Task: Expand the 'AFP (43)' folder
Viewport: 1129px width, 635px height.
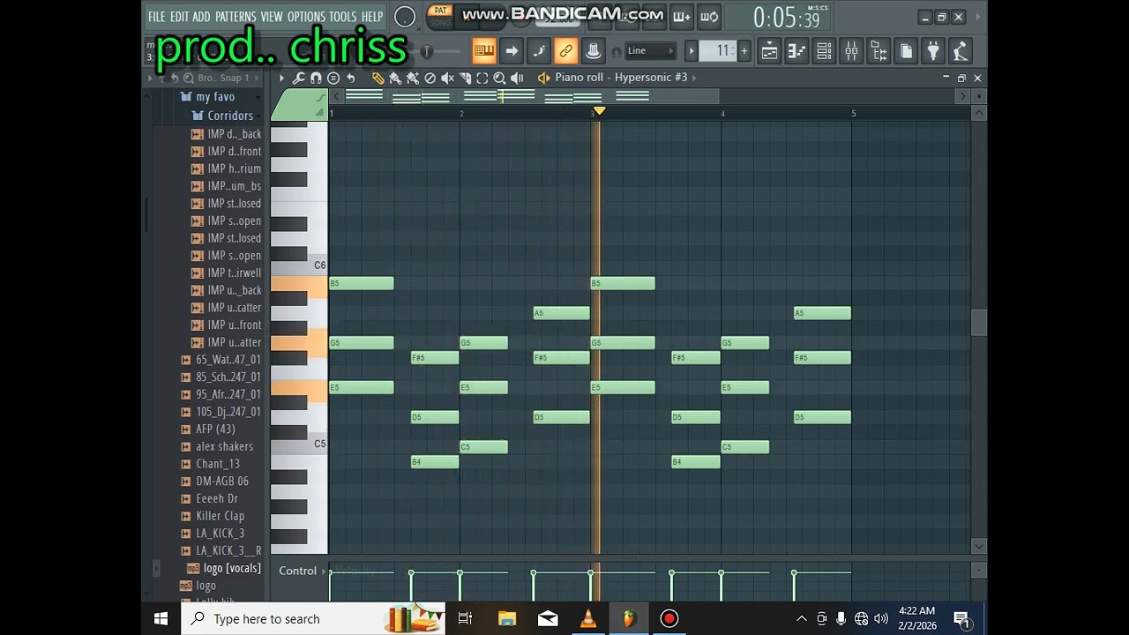Action: click(215, 430)
